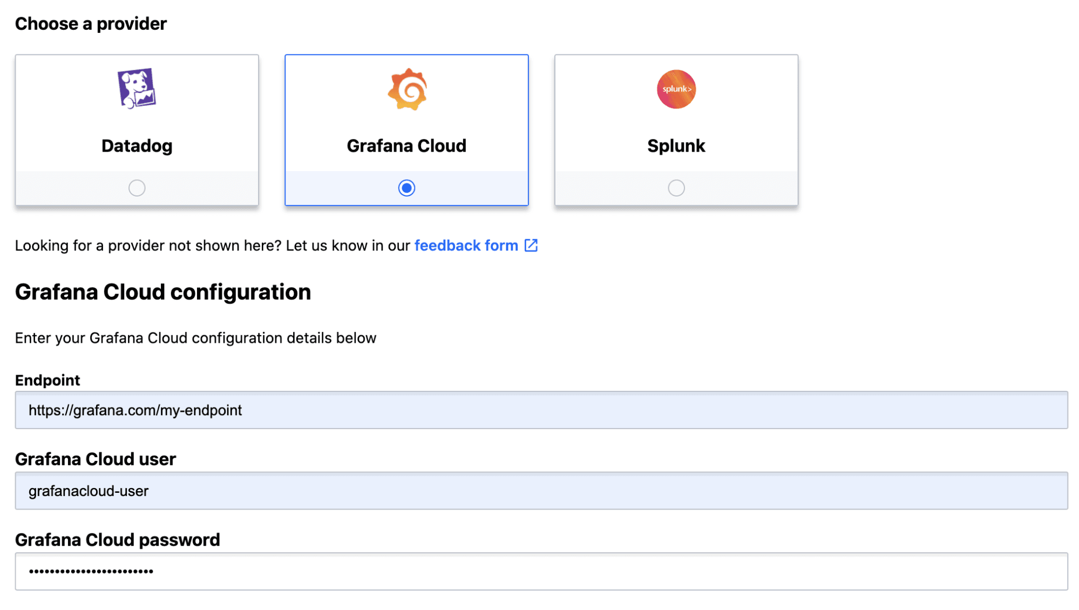Screen dimensions: 1079x610
Task: Click the Choose a provider heading
Action: [x=91, y=24]
